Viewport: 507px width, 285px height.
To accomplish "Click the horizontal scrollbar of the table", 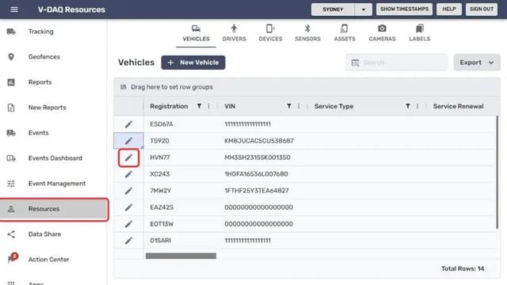I will pos(181,256).
